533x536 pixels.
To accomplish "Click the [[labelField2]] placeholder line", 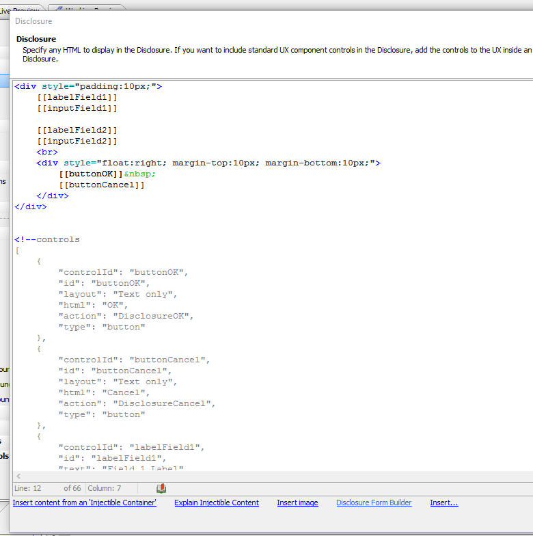I will point(77,130).
